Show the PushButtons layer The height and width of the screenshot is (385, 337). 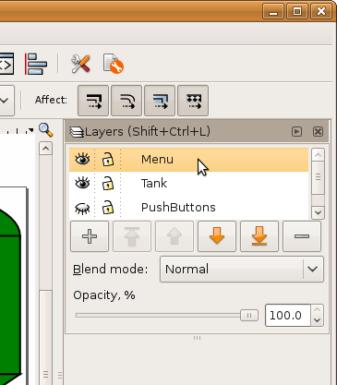[82, 209]
